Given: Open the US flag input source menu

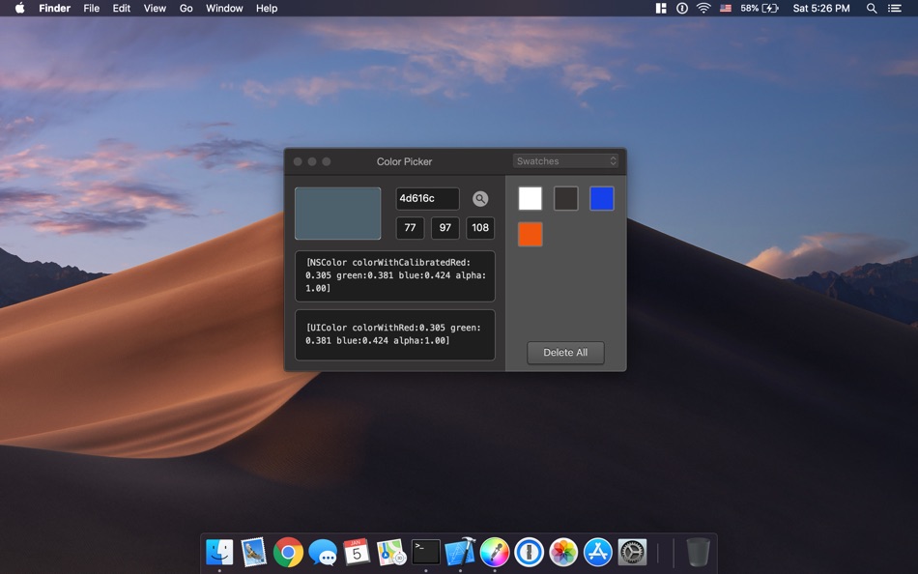Looking at the screenshot, I should pyautogui.click(x=726, y=9).
